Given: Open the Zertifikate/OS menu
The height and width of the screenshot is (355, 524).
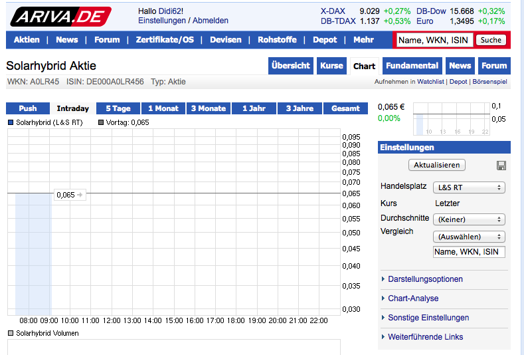Looking at the screenshot, I should pos(165,40).
